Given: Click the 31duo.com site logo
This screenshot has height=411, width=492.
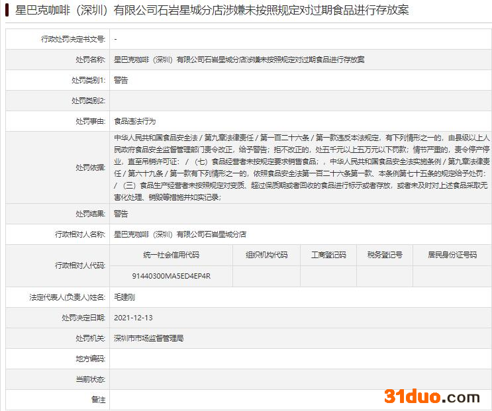Looking at the screenshot, I should coord(432,396).
